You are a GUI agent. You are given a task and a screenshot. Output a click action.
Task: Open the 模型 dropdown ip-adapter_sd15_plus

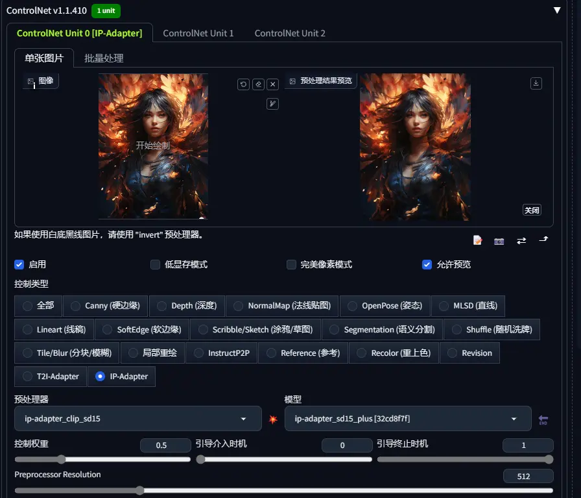pyautogui.click(x=408, y=419)
